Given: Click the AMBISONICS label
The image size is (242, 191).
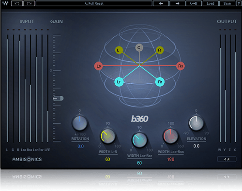Looking at the screenshot, I should pos(27,159).
